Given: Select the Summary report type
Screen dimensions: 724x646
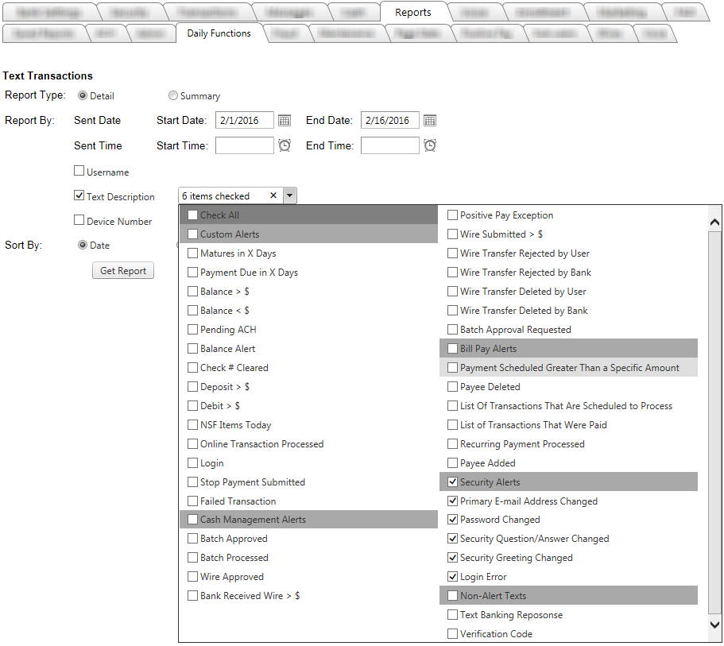Looking at the screenshot, I should click(173, 96).
